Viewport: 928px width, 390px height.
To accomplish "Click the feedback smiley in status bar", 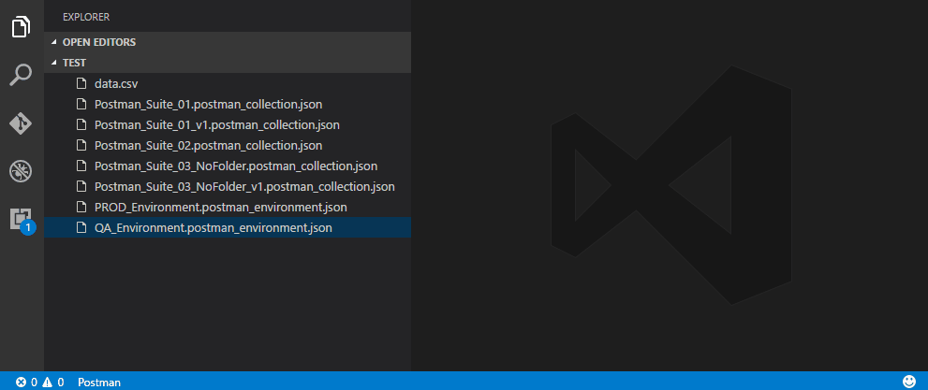I will coord(909,382).
